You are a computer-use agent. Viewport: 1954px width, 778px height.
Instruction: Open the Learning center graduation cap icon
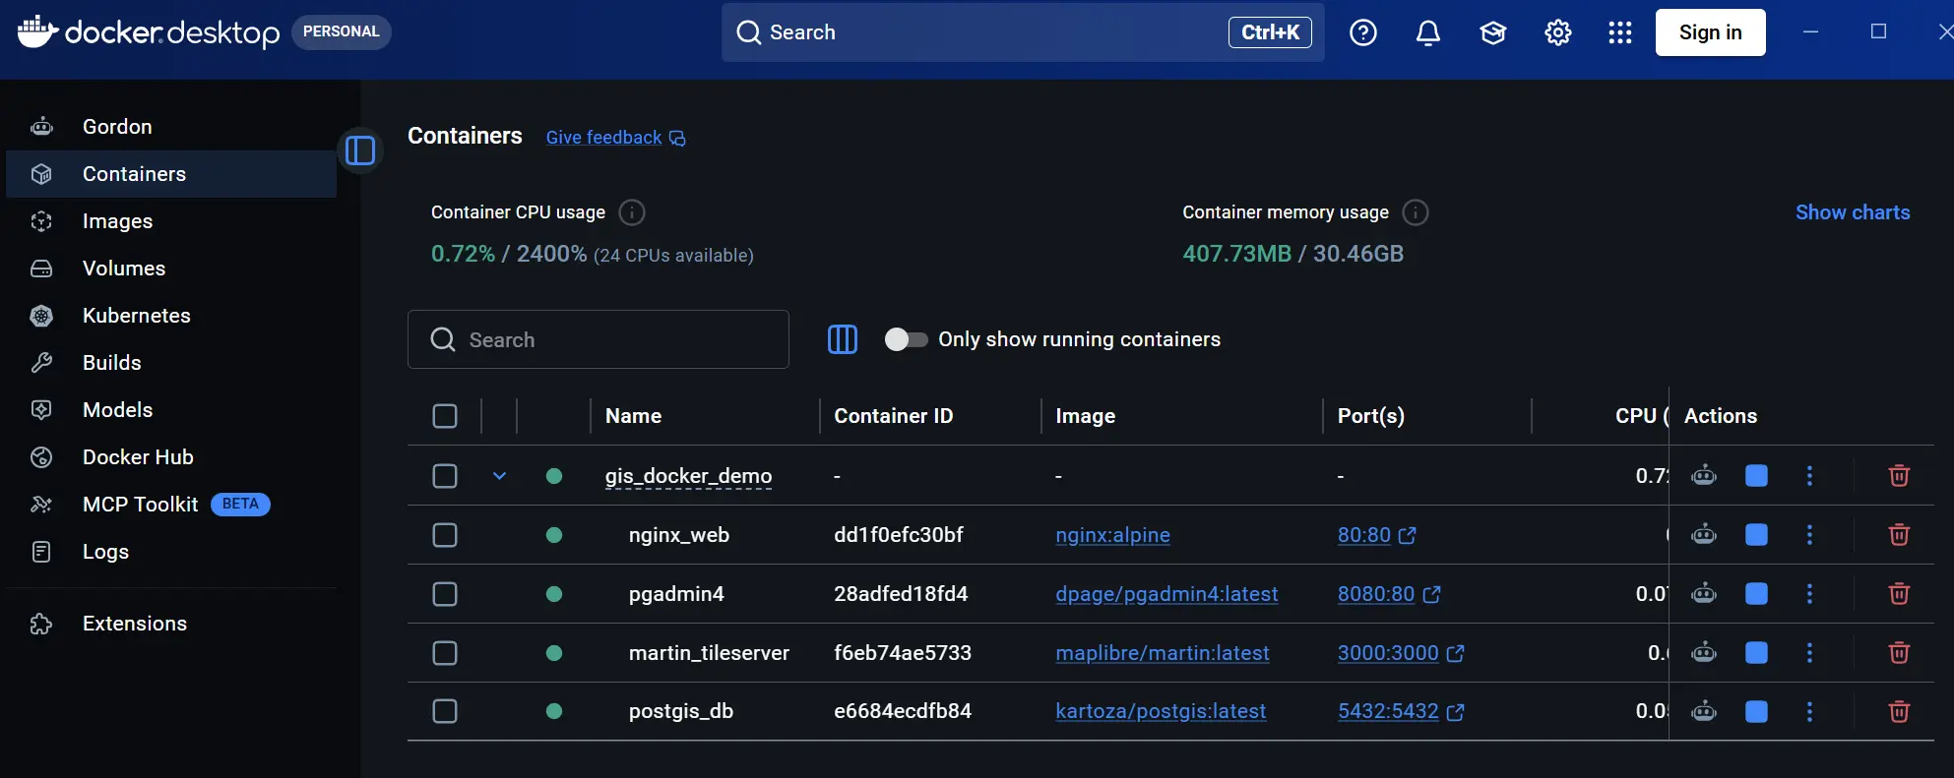[x=1492, y=32]
